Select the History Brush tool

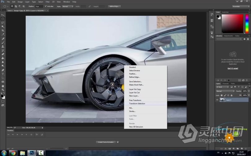[x=3, y=50]
